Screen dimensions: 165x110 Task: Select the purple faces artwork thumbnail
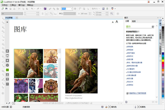(x=21, y=86)
